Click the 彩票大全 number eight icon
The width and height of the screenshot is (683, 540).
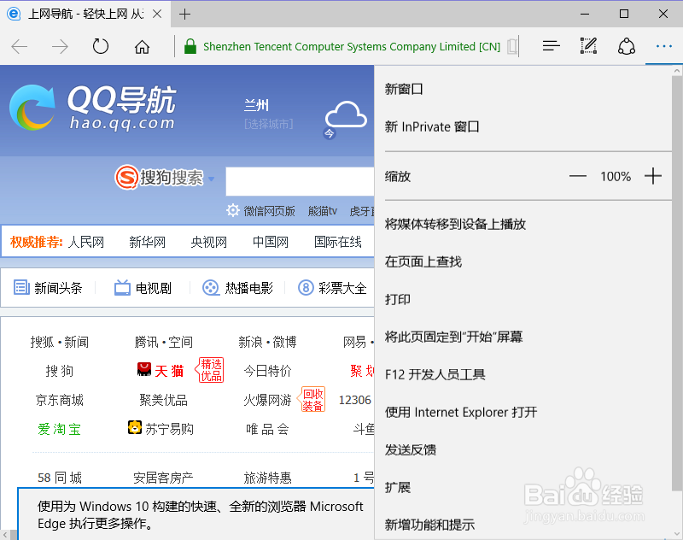coord(306,288)
